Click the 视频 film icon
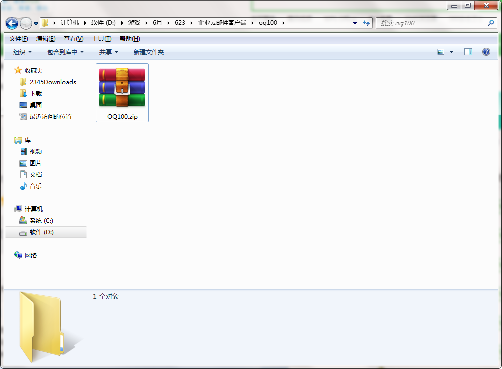Viewport: 502px width, 369px height. [x=23, y=151]
